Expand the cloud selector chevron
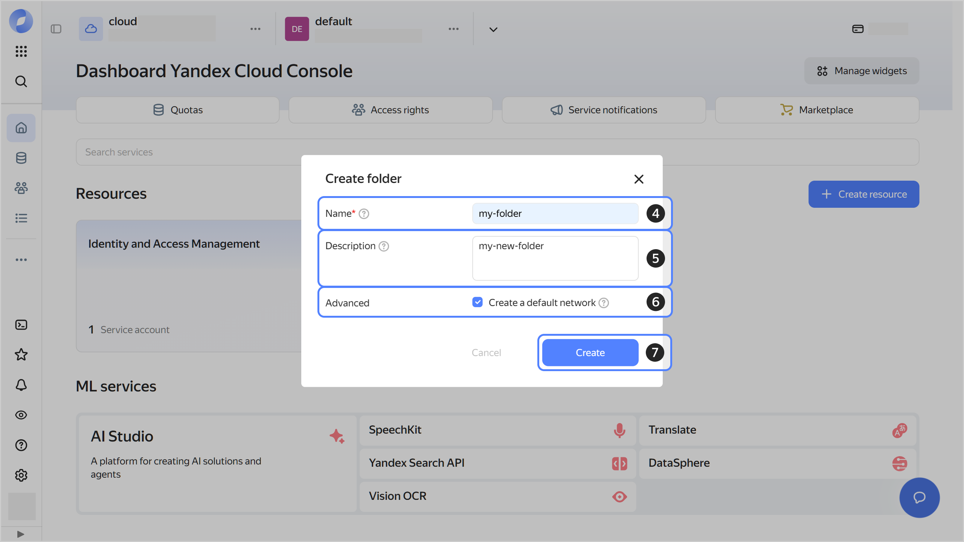The image size is (964, 542). tap(493, 29)
